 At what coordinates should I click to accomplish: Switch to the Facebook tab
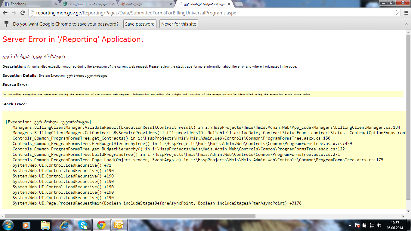(x=29, y=4)
